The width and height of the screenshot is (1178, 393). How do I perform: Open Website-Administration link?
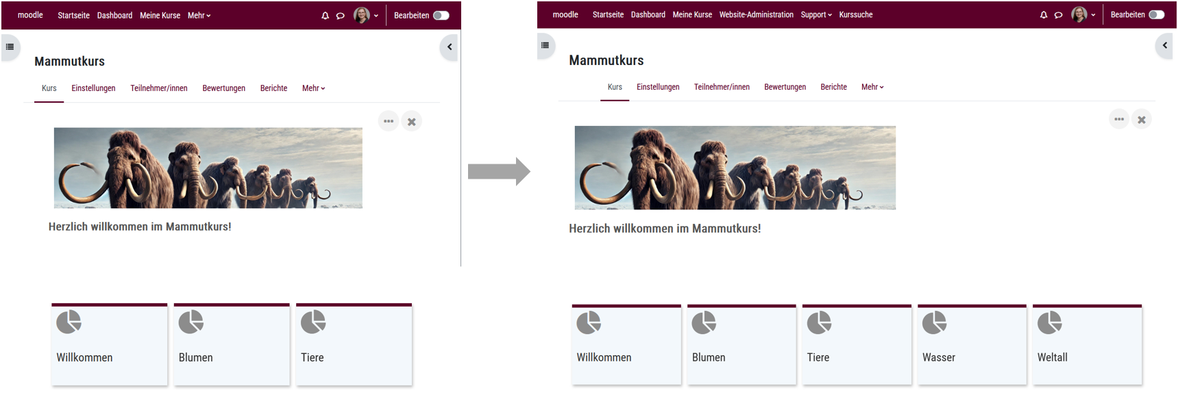(x=756, y=15)
